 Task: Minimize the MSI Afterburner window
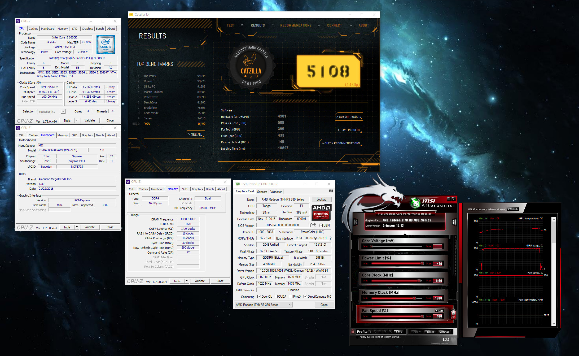pos(449,199)
